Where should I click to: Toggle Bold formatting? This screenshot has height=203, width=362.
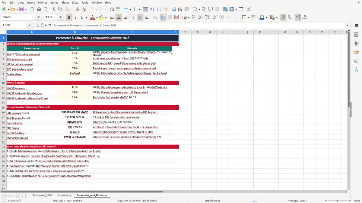pyautogui.click(x=69, y=17)
